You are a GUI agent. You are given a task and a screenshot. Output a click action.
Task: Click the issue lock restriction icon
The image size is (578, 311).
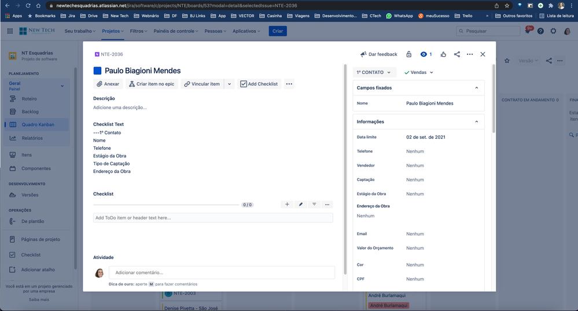[x=409, y=54]
